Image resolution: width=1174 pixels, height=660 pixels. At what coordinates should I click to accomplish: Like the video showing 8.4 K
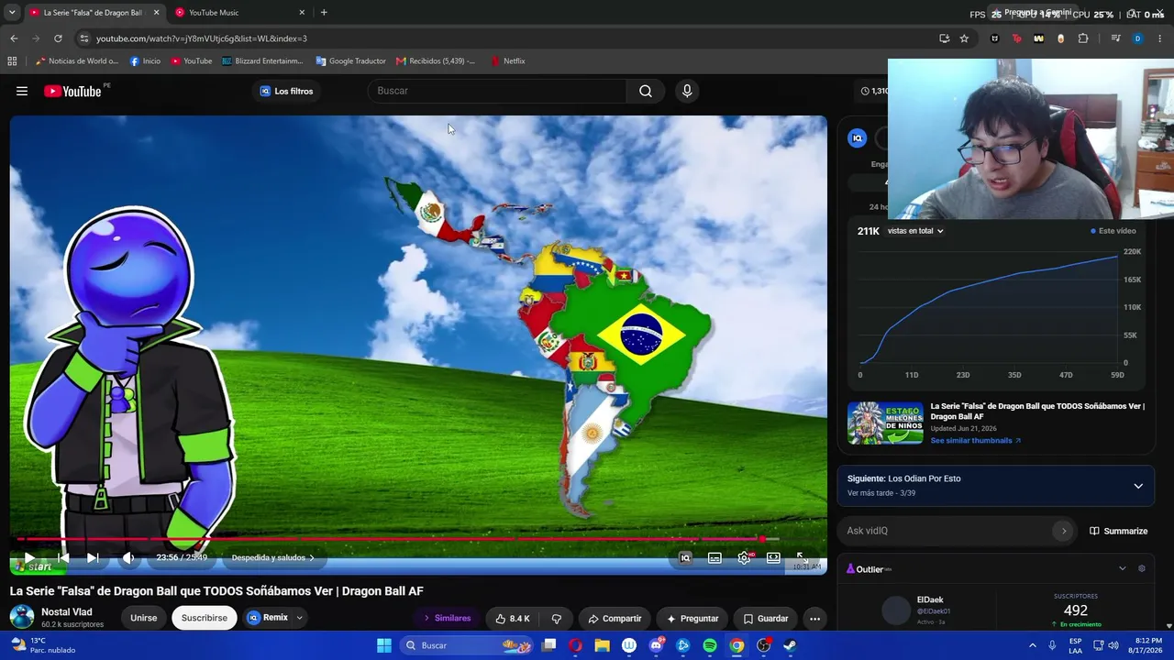(x=512, y=618)
